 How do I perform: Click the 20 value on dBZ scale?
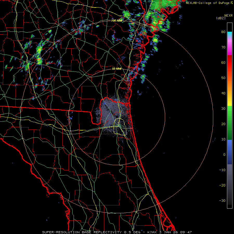pyautogui.click(x=223, y=124)
